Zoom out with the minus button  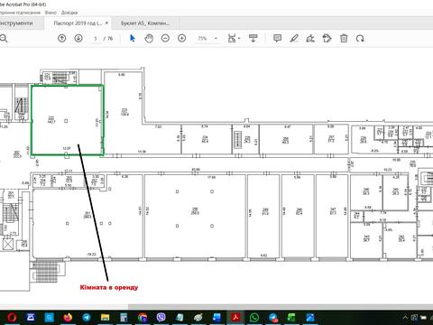pos(165,38)
